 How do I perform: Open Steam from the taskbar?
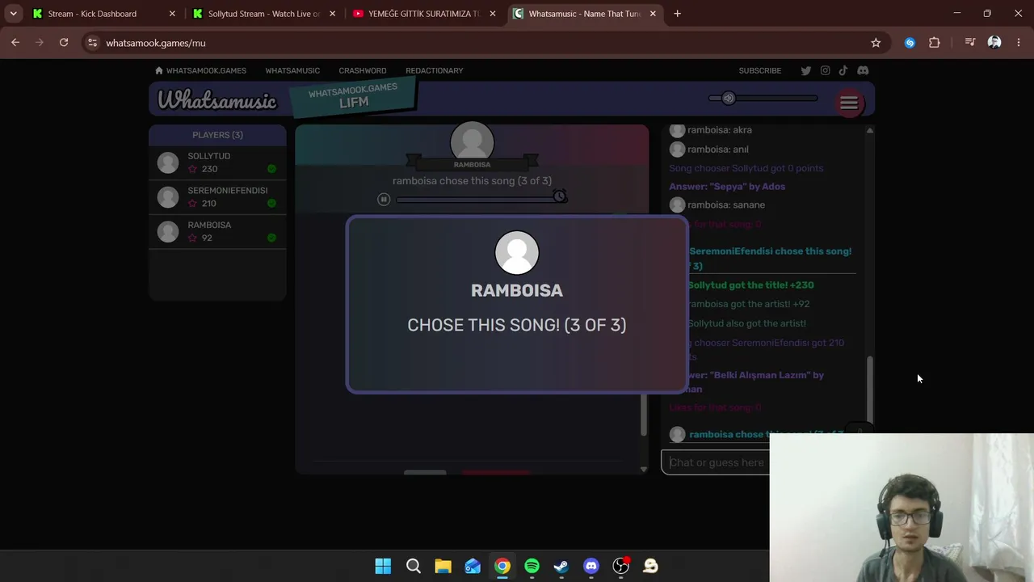561,566
